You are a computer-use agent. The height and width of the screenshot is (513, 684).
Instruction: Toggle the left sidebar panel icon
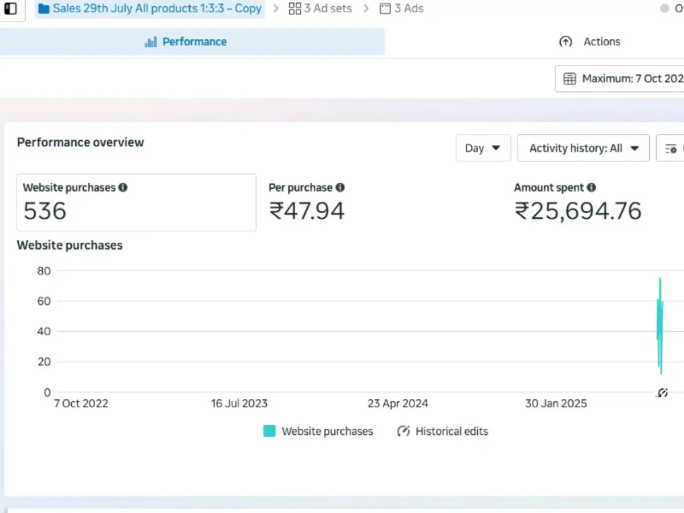click(x=10, y=9)
